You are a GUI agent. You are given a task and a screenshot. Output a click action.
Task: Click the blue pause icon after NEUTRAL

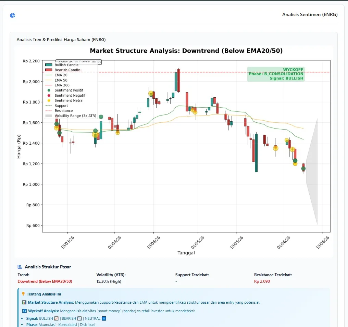[x=104, y=318]
